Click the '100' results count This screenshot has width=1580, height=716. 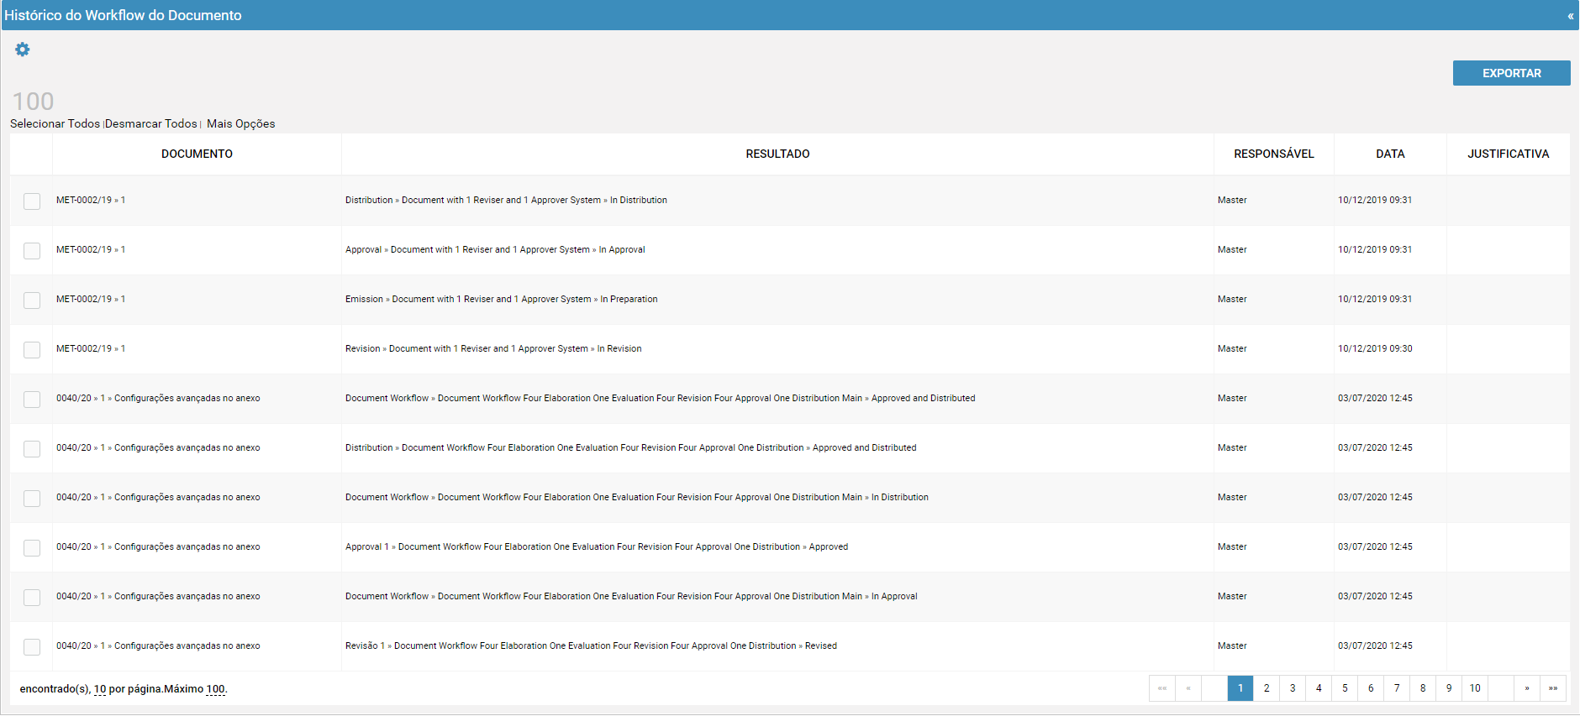33,102
